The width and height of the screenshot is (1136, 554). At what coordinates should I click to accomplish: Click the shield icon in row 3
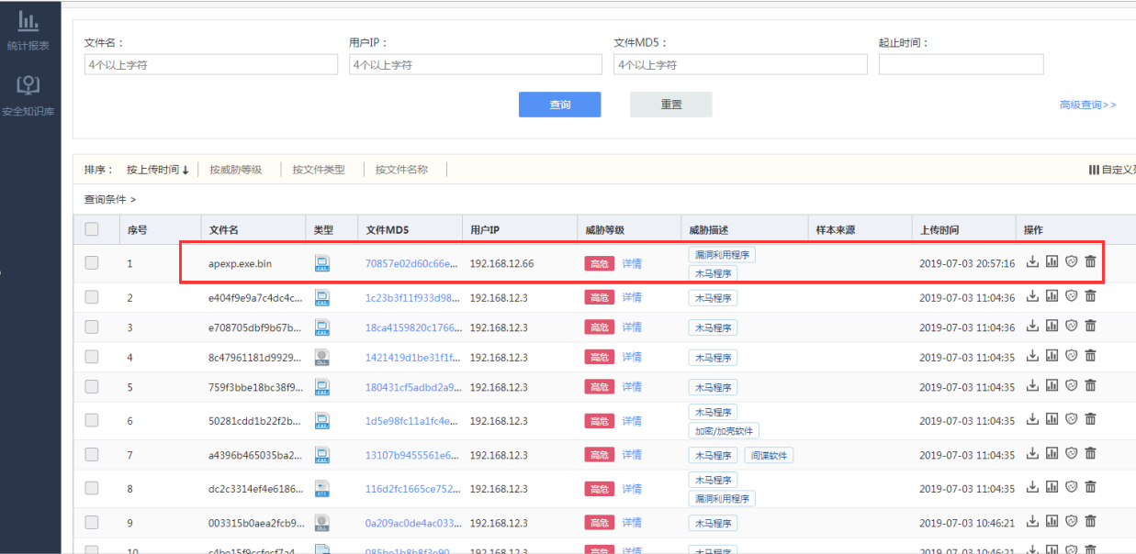coord(1071,327)
